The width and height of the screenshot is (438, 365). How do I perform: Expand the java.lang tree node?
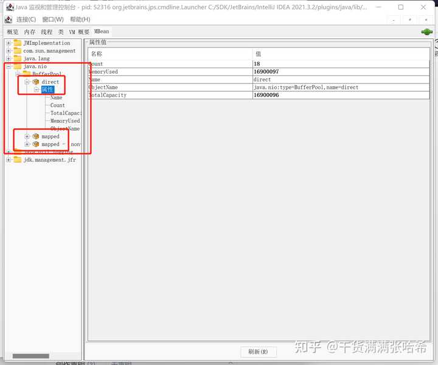(9, 58)
